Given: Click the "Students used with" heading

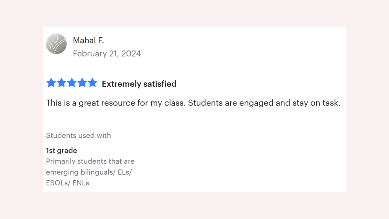Looking at the screenshot, I should click(x=78, y=135).
